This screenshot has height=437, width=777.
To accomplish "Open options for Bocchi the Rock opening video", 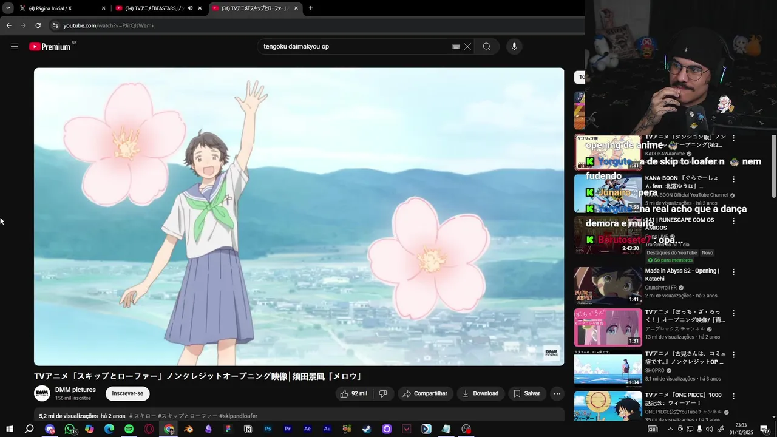I will coord(733,313).
